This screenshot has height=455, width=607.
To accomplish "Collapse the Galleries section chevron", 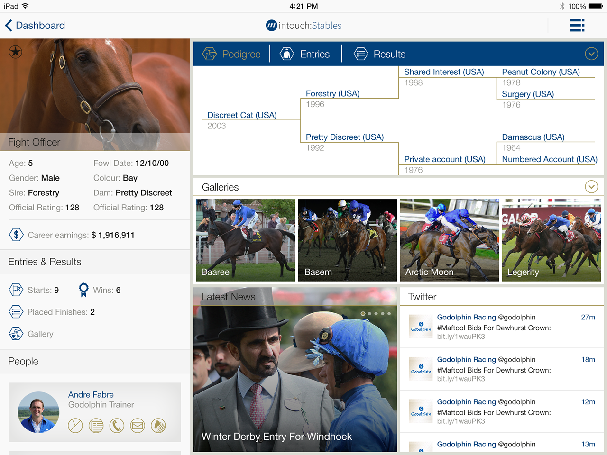I will coord(591,187).
